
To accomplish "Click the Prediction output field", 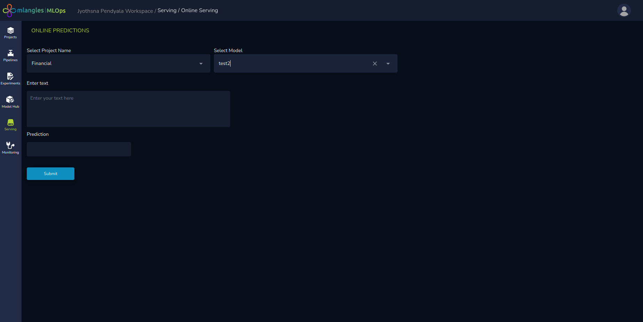I will pyautogui.click(x=79, y=149).
